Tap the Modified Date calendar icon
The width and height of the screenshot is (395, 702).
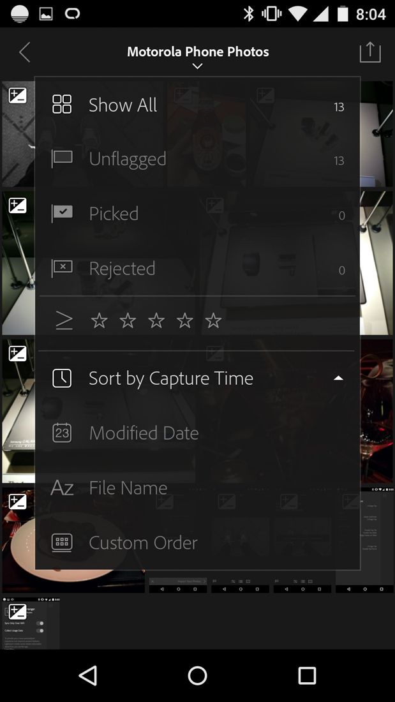[x=62, y=433]
